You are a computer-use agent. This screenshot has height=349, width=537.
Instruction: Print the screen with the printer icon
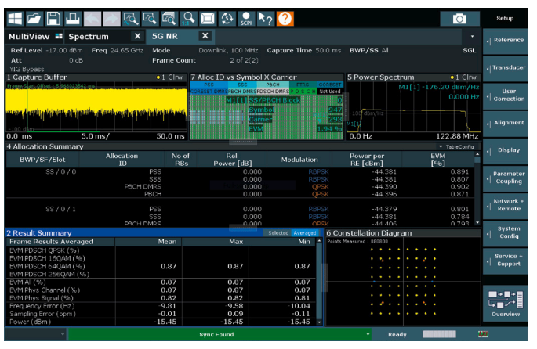(73, 18)
